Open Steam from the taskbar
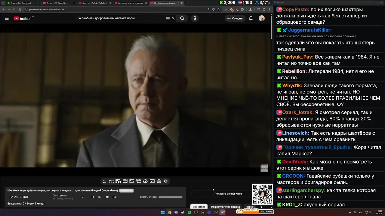Viewport: 385px width, 216px height. (x=183, y=212)
